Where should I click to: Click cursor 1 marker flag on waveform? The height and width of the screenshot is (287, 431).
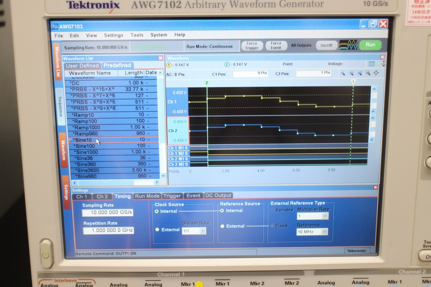pyautogui.click(x=353, y=82)
